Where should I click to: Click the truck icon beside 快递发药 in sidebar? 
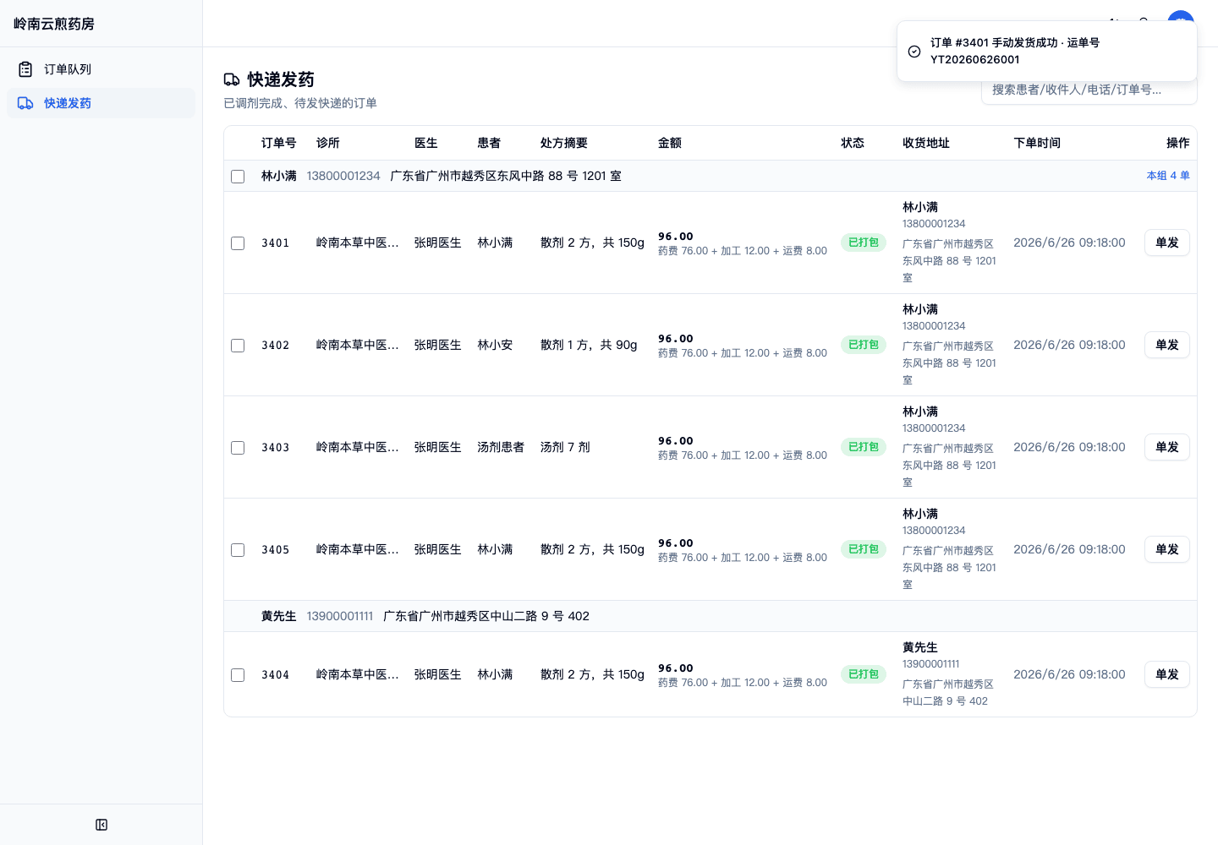25,103
